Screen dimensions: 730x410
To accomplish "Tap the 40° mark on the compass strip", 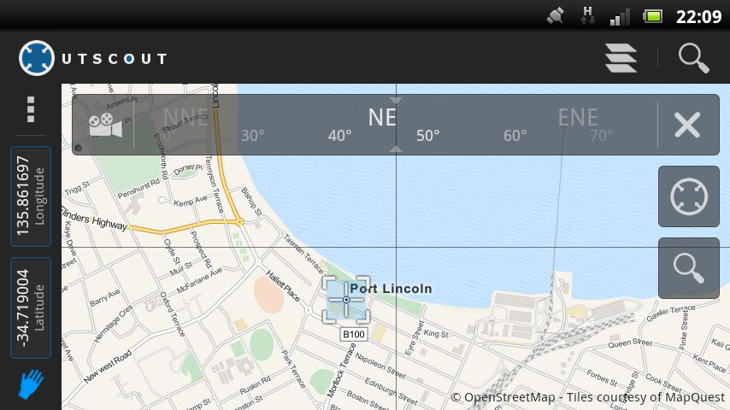I will [339, 136].
